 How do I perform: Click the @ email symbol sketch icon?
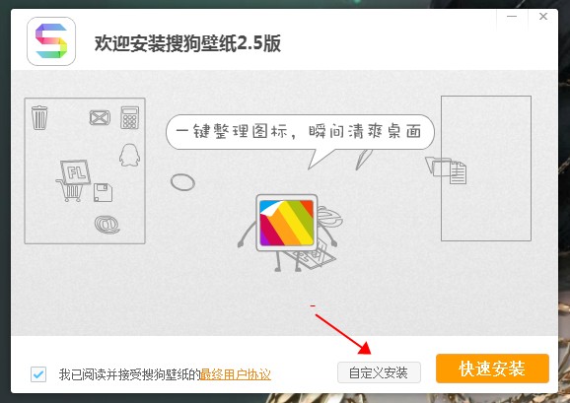click(107, 225)
